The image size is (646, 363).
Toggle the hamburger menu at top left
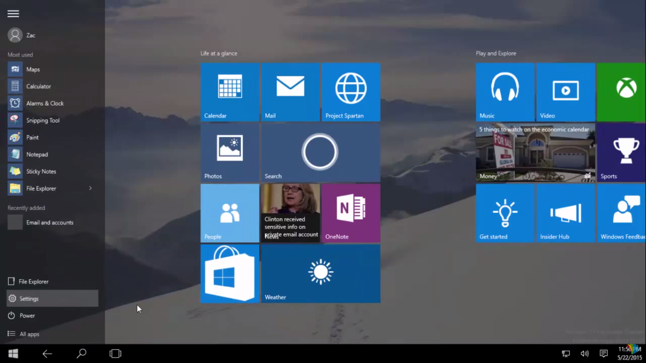13,13
